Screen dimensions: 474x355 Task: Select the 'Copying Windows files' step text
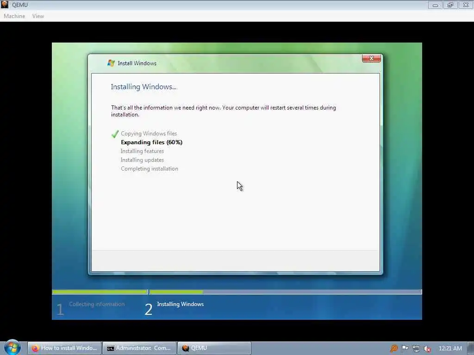tap(149, 134)
